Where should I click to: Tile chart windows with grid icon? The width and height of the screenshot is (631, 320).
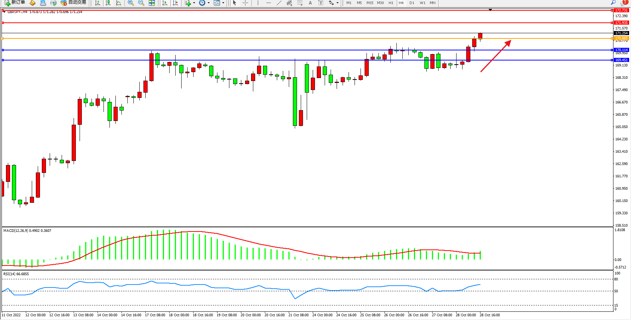pos(152,3)
